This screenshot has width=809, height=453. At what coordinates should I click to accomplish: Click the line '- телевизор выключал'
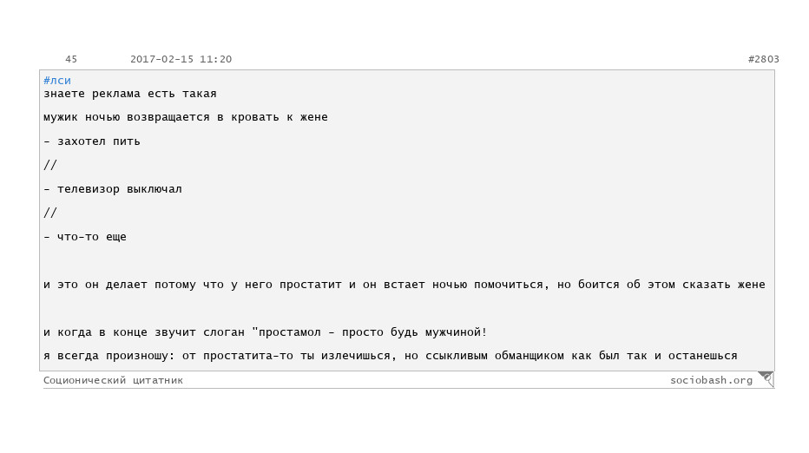[x=113, y=189]
